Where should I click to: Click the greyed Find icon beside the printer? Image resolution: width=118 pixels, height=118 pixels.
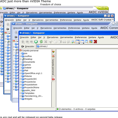pos(69,42)
